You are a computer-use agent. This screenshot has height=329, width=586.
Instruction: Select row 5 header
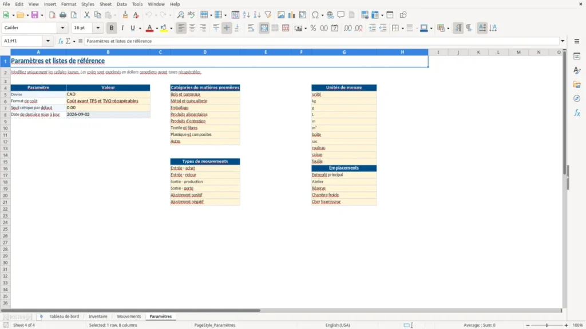point(5,94)
